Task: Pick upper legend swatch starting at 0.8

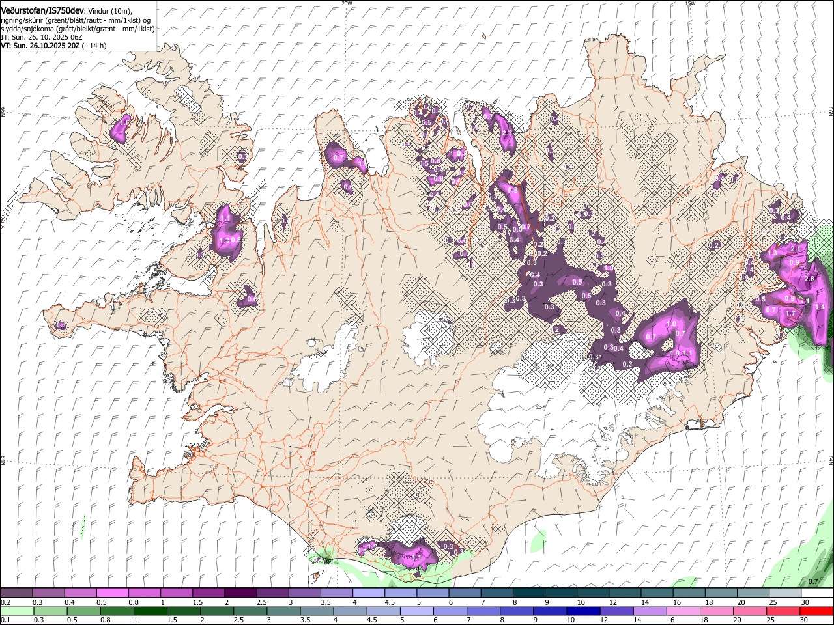Action: pyautogui.click(x=144, y=593)
